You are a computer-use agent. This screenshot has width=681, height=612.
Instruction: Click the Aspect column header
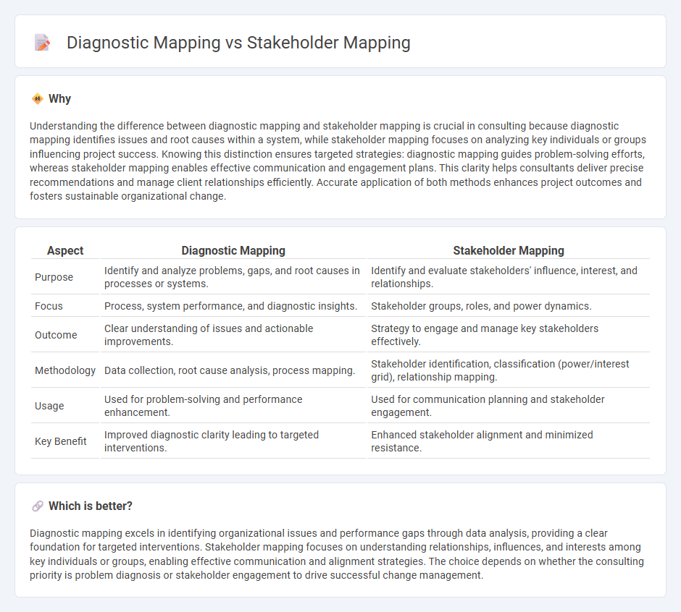[64, 250]
